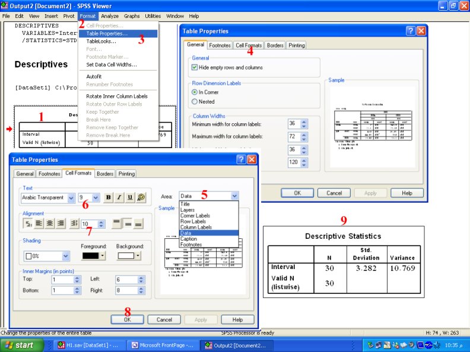Select the Nested radio button
This screenshot has height=352, width=470.
[x=195, y=101]
